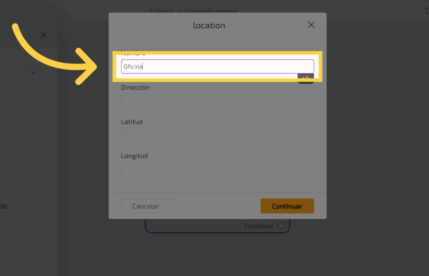Select the Continuar output circle on the node
Screen dimensions: 429x276
tap(281, 226)
